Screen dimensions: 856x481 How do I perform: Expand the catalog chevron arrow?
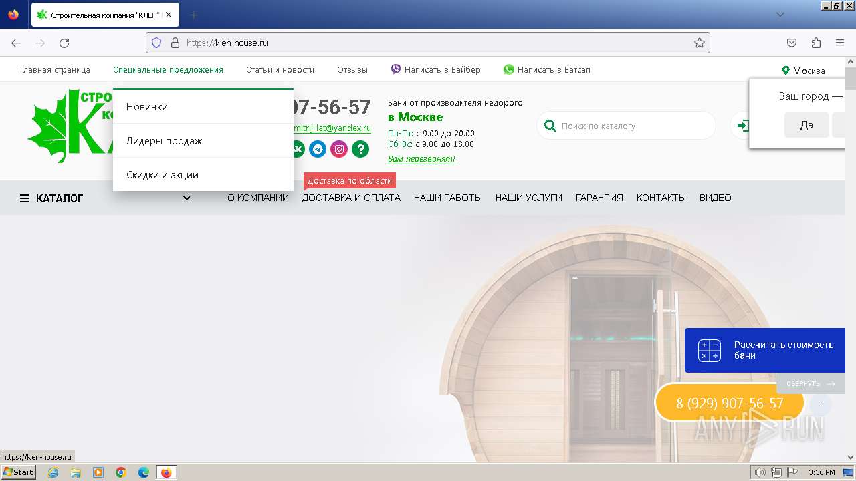187,198
